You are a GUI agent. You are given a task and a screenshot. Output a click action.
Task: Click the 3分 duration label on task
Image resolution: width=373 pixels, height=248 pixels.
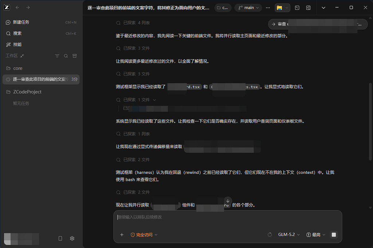pos(74,79)
